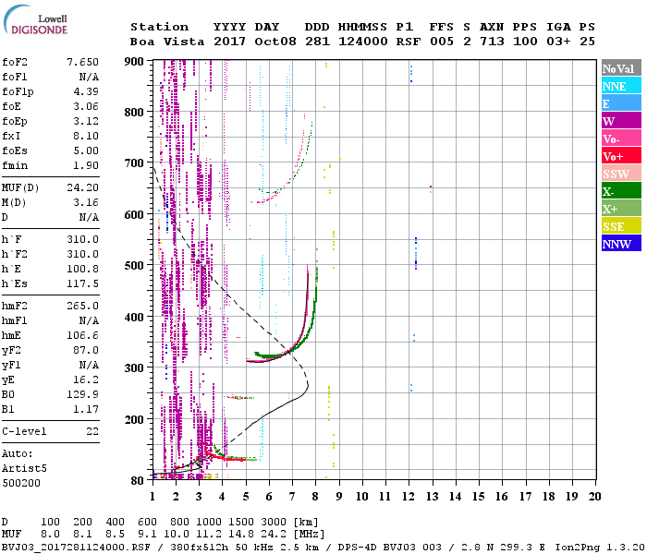Click the 124000 time stamp

(x=362, y=42)
